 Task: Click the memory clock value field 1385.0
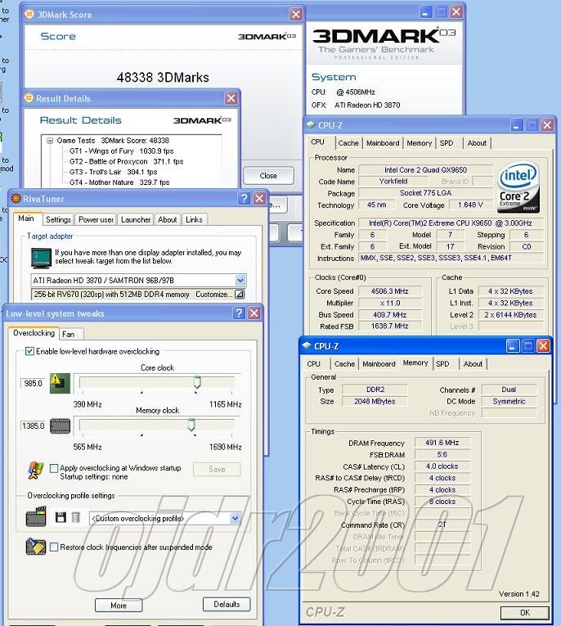point(33,426)
